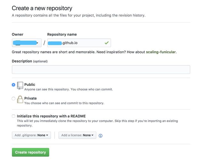Click the Repository name label
The height and width of the screenshot is (164, 208).
click(62, 34)
